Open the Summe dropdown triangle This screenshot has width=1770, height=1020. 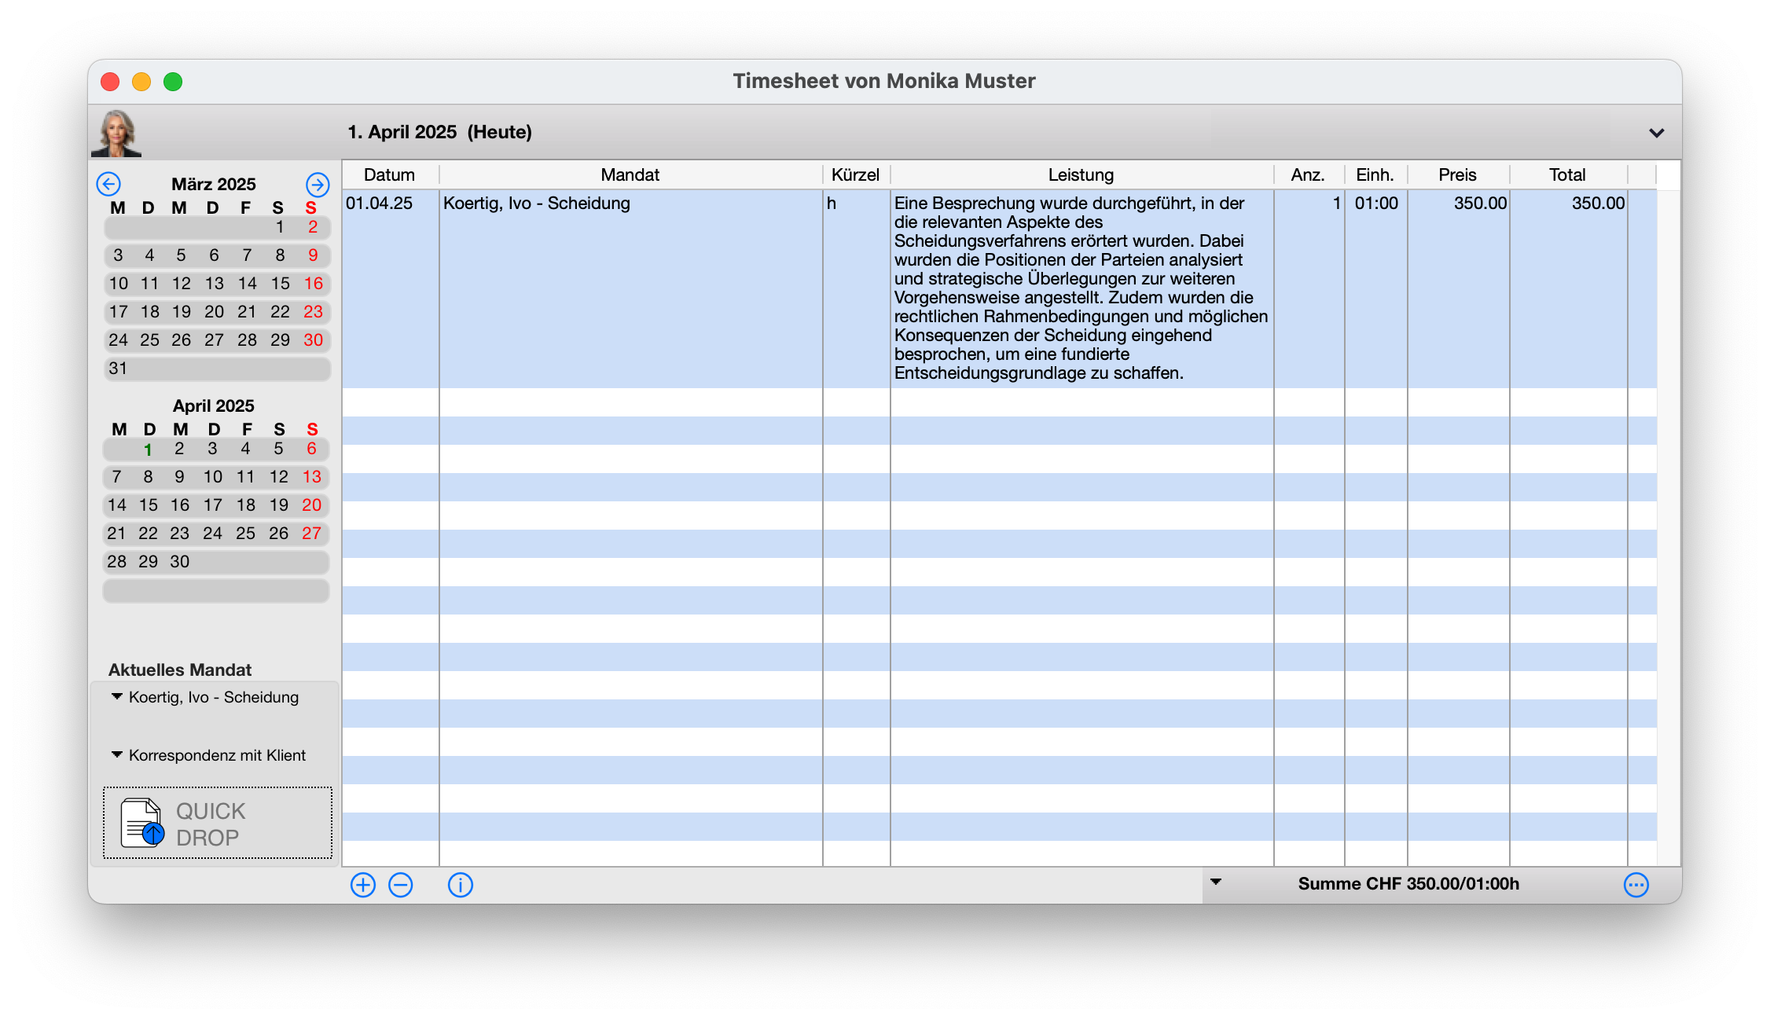(1216, 882)
